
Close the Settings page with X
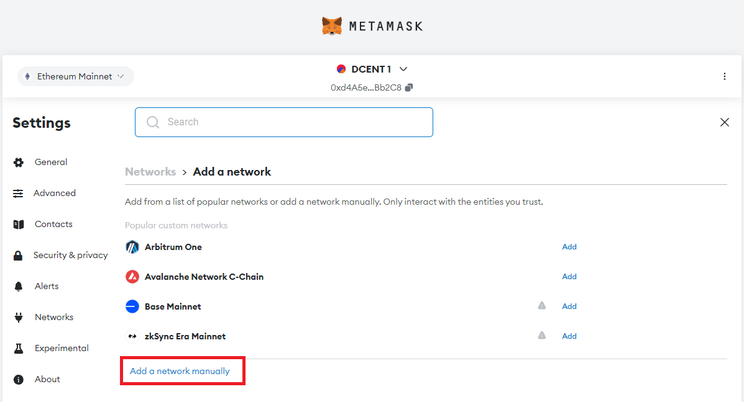pos(725,122)
